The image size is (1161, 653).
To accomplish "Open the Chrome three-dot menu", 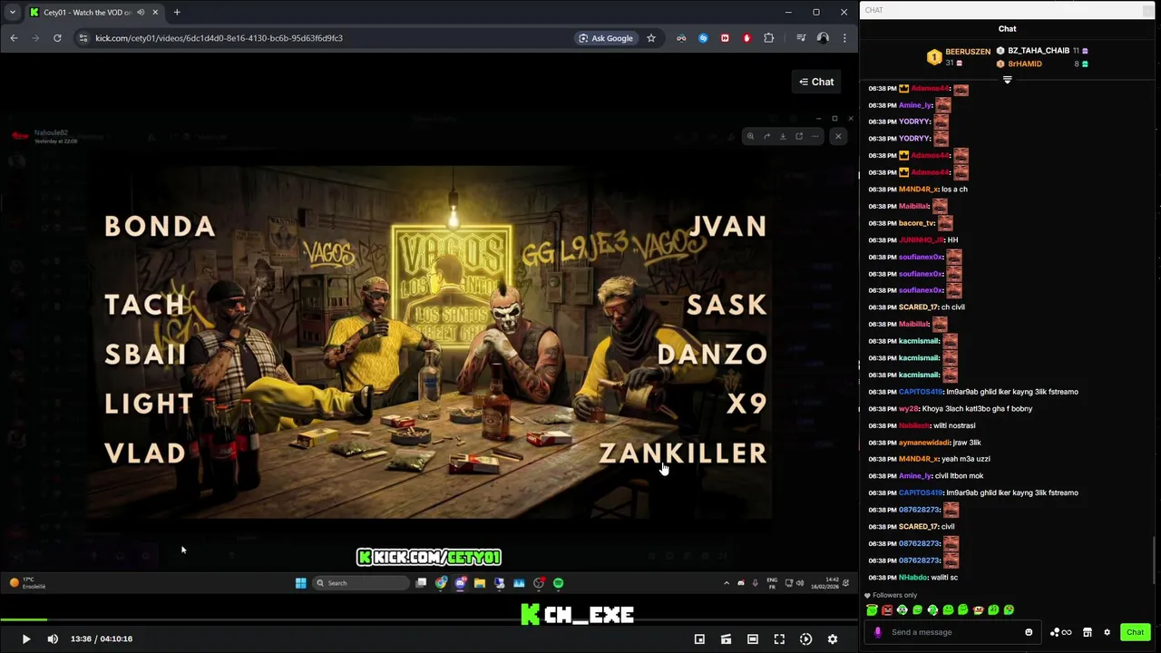I will pos(844,38).
